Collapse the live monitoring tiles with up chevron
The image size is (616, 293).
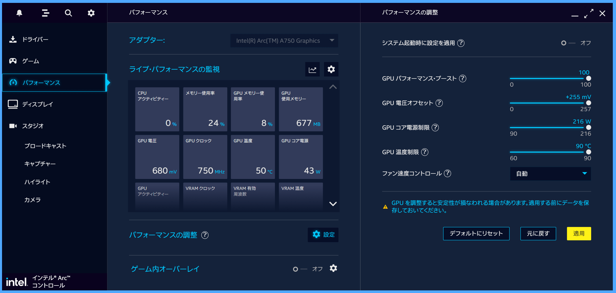tap(333, 87)
